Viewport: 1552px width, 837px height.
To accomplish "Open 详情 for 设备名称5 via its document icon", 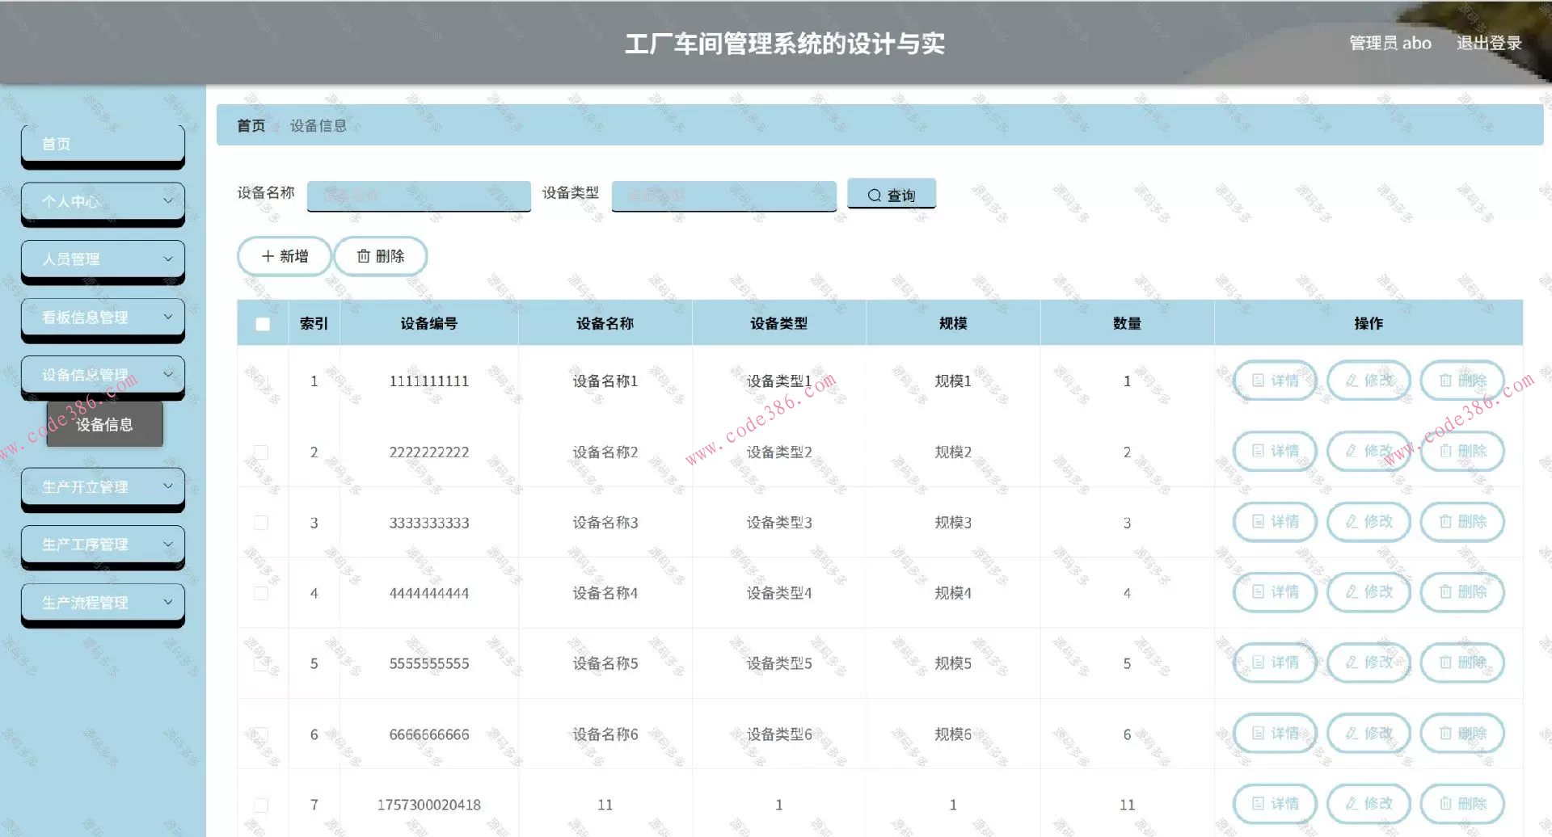I will (1257, 662).
